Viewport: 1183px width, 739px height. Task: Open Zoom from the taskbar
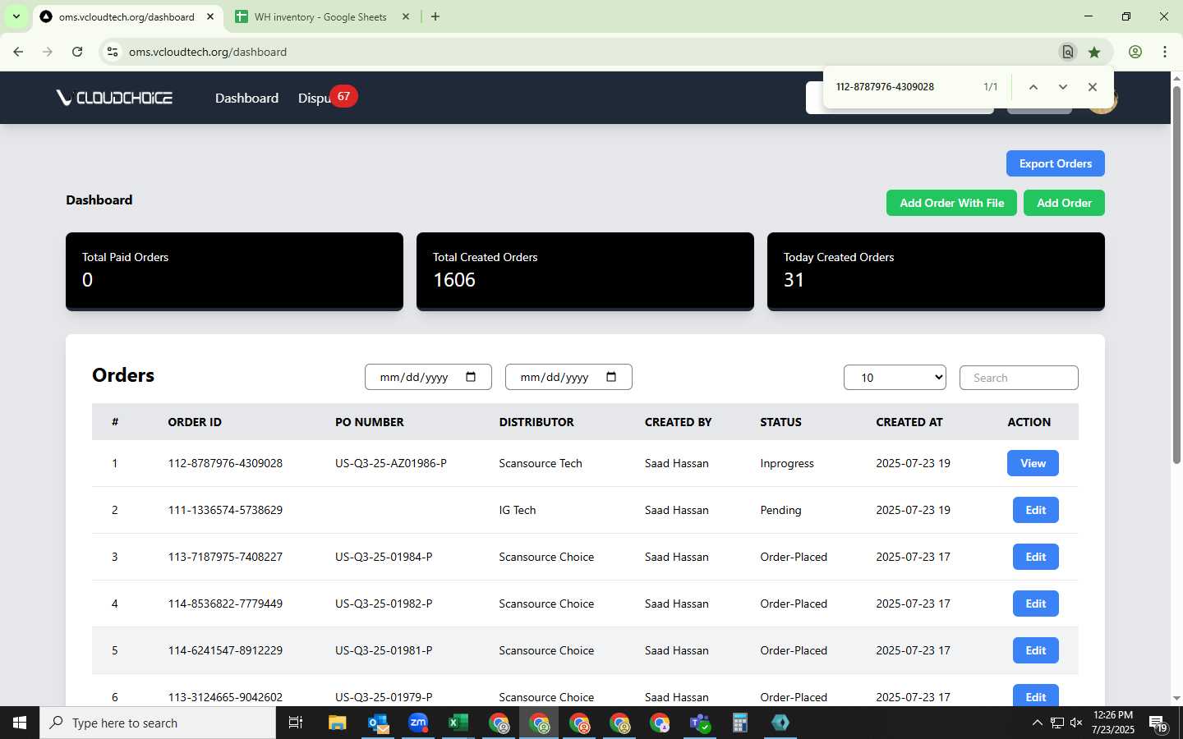pos(418,723)
